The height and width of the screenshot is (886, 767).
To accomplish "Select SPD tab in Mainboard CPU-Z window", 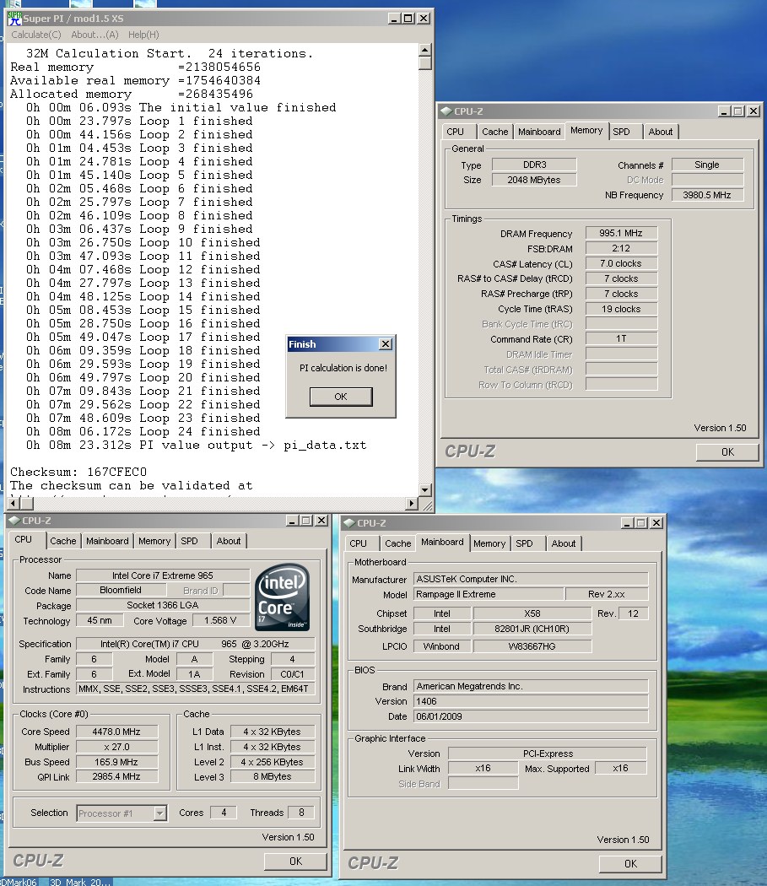I will [524, 543].
